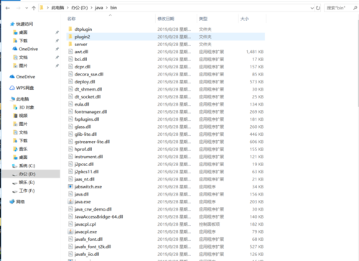Viewport: 359px width, 261px height.
Task: Sort by the 大小 column header
Action: [245, 19]
